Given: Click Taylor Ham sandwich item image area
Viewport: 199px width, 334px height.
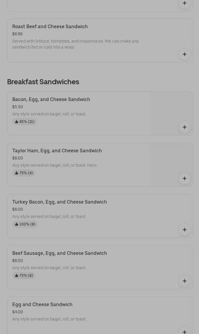Looking at the screenshot, I should 171,165.
